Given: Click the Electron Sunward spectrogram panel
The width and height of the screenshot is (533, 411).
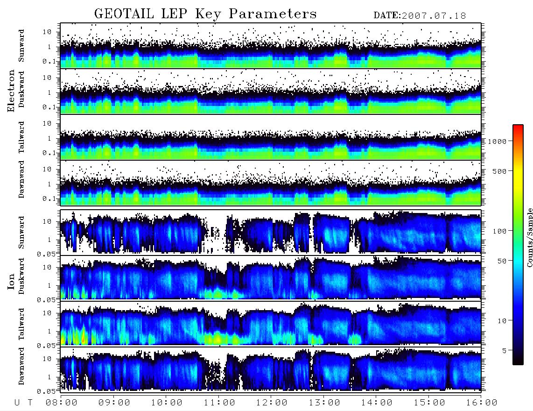Looking at the screenshot, I should 271,46.
